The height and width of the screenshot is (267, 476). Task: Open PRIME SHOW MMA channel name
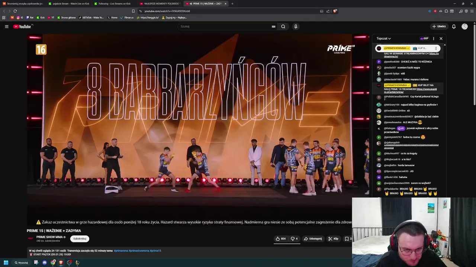pos(49,237)
